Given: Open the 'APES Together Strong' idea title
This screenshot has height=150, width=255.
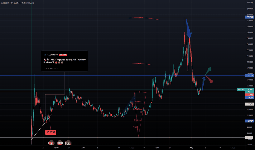Looking at the screenshot, I should (65, 61).
